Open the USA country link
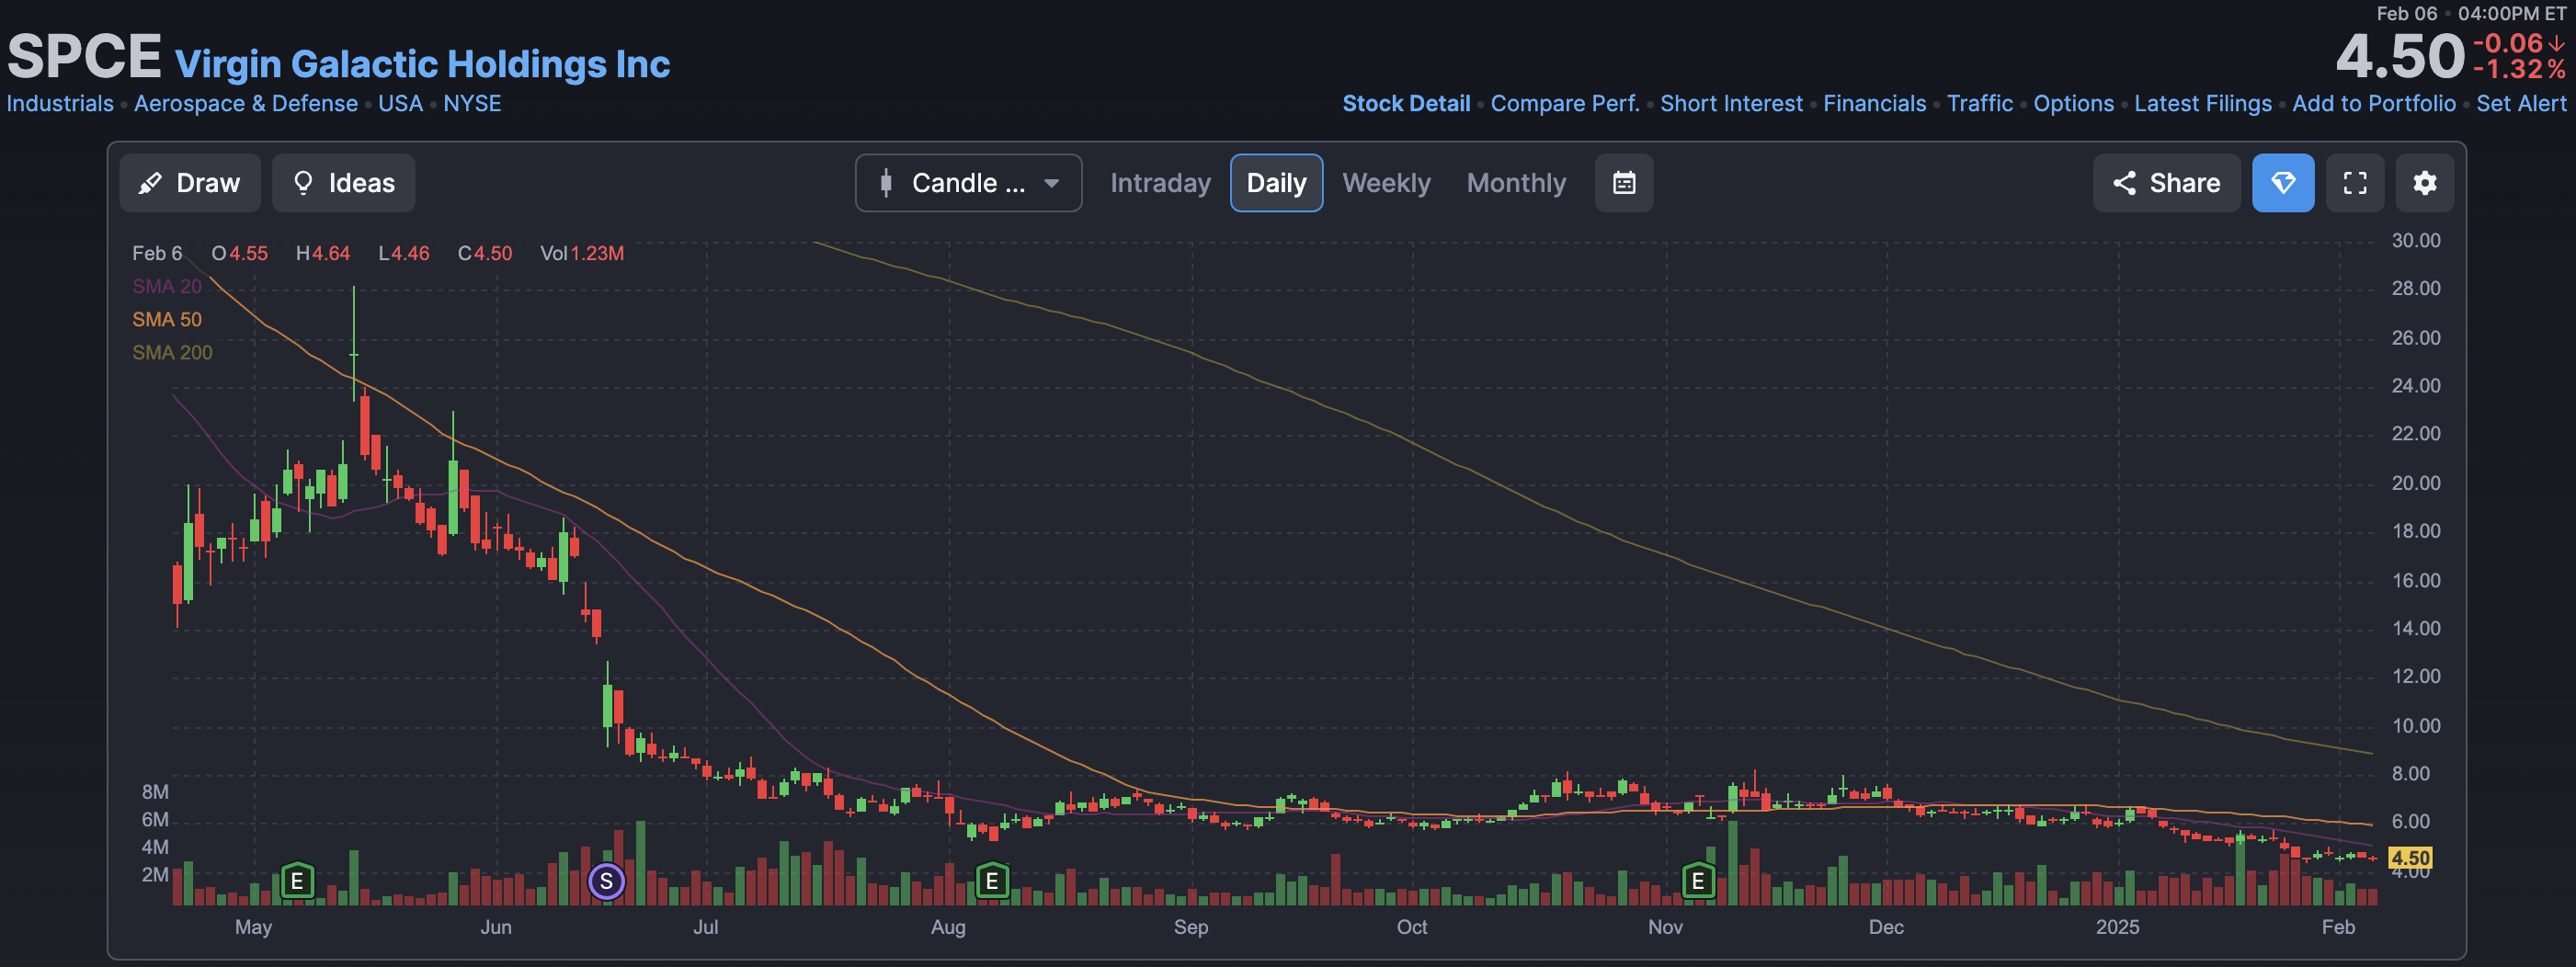Screen dimensions: 2576x967 pyautogui.click(x=400, y=104)
